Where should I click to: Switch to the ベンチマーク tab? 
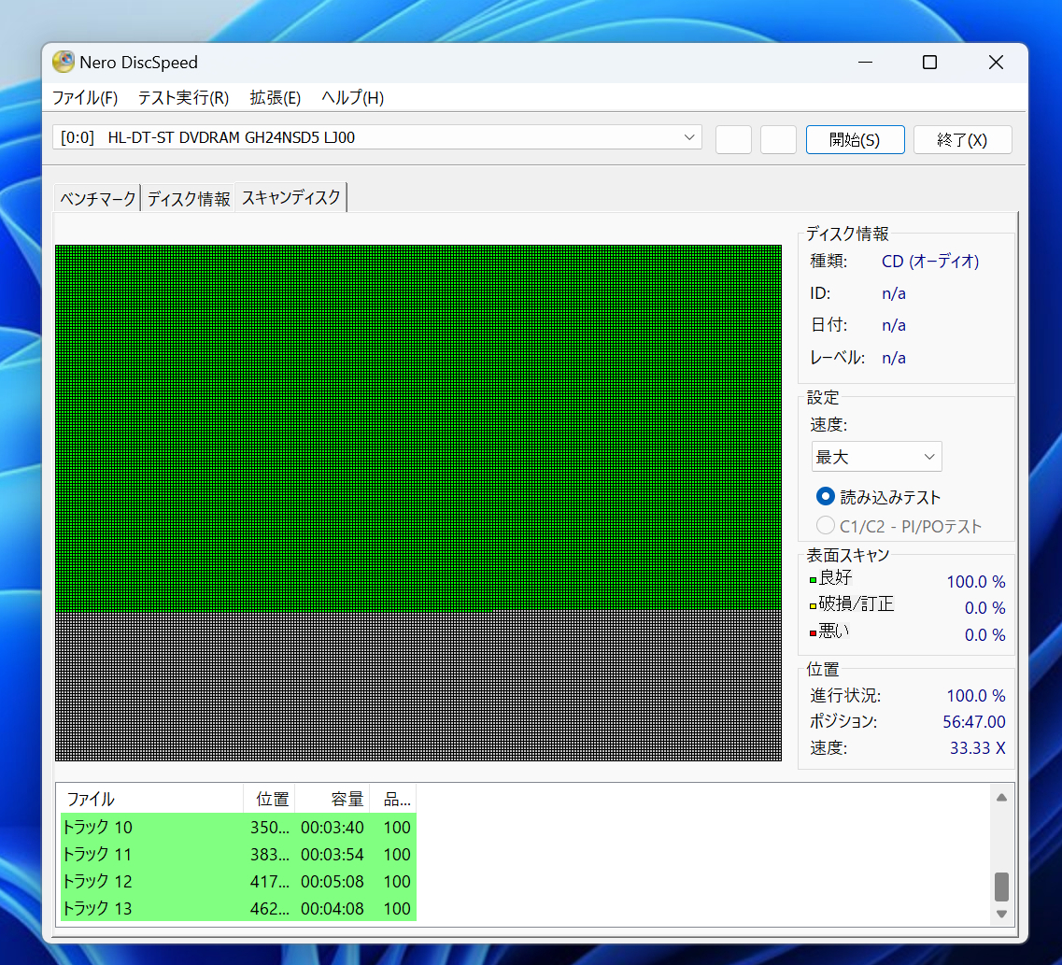tap(97, 198)
